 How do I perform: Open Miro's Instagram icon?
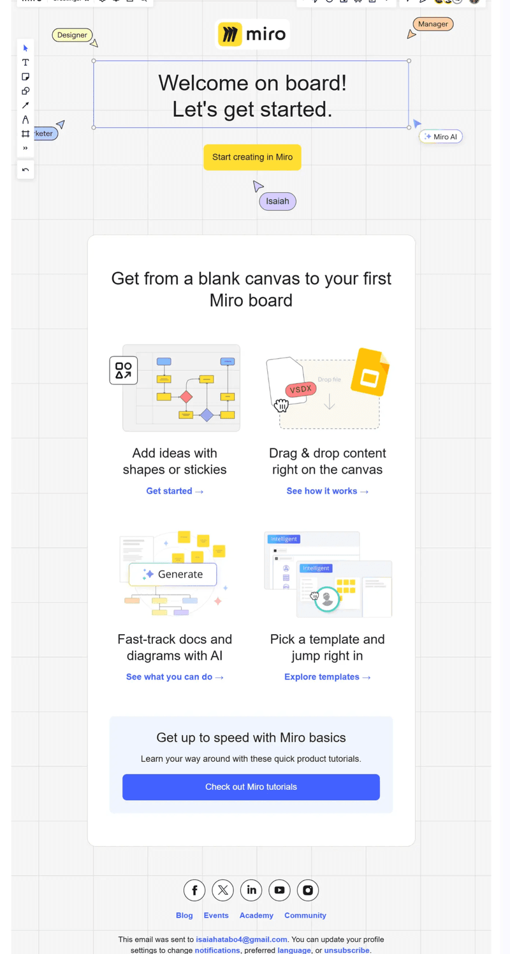coord(308,890)
